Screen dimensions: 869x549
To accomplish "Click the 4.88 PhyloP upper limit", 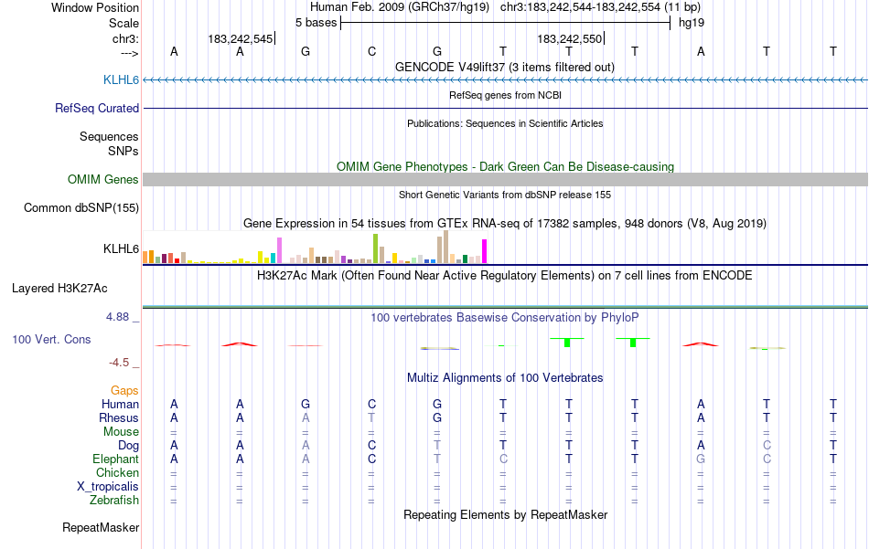I will [x=117, y=317].
